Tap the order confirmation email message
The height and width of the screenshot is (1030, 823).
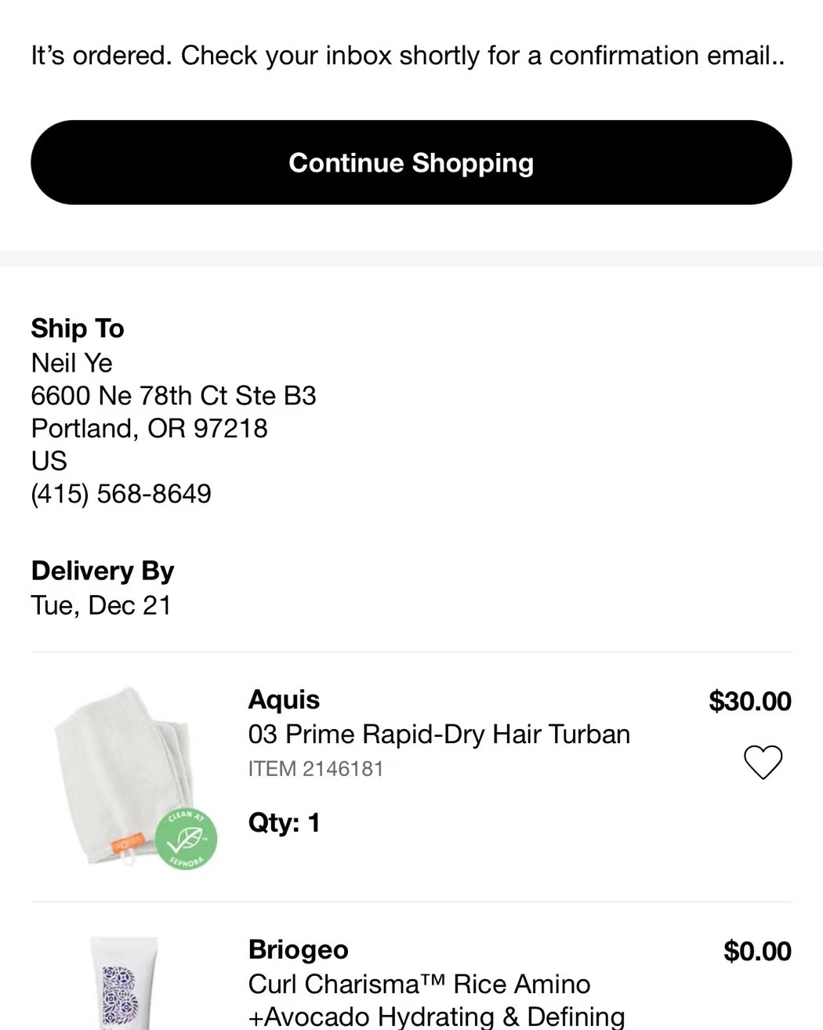[408, 56]
